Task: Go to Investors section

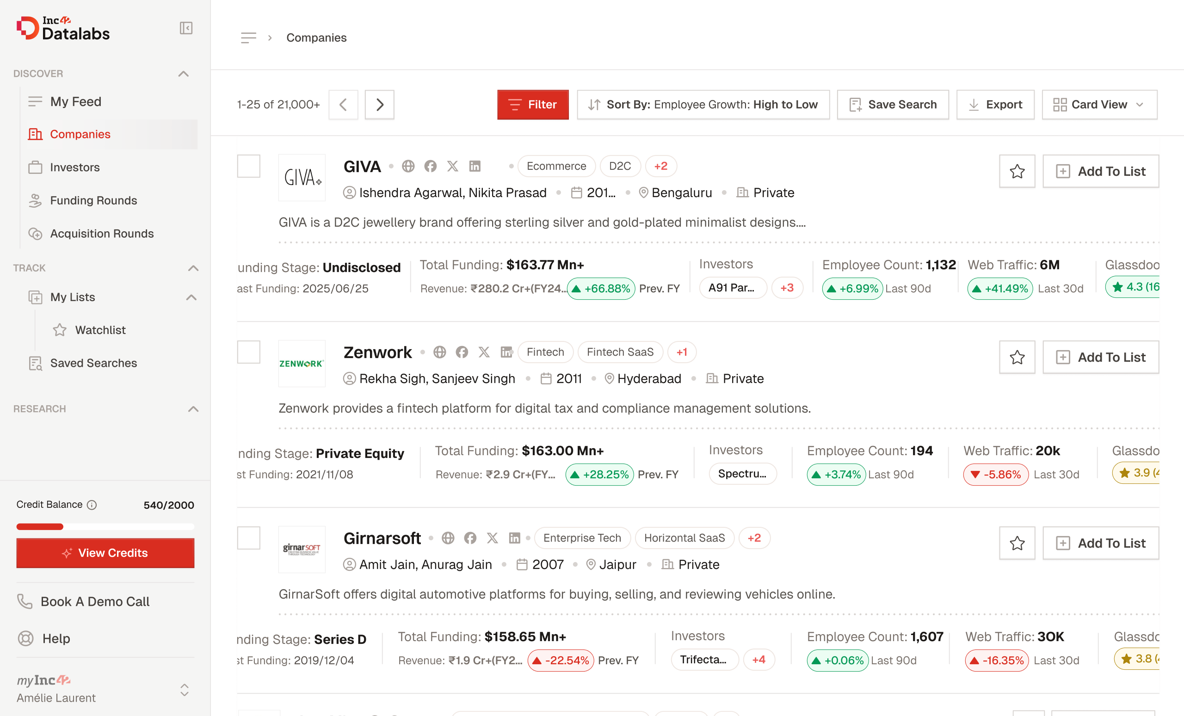Action: point(75,167)
